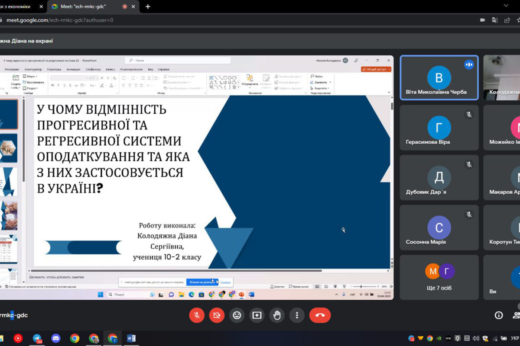Viewport: 520px width, 346px height.
Task: Open a new browser tab with plus button
Action: coord(148,6)
